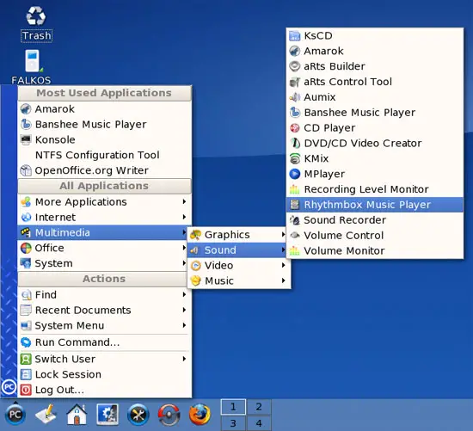Launch KsCD from Sound menu
This screenshot has width=473, height=431.
point(375,35)
